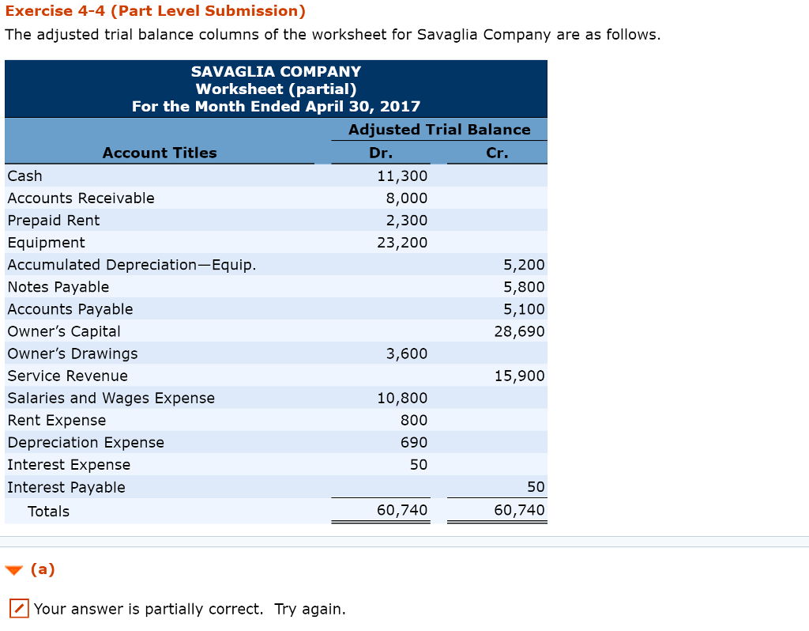The image size is (809, 631).
Task: Click the Exercise 4-4 heading
Action: click(155, 11)
